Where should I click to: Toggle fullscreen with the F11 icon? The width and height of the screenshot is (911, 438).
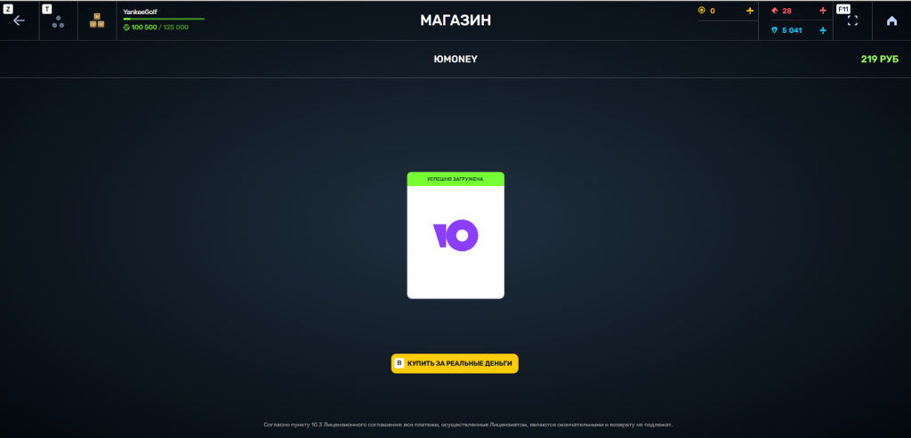[x=852, y=21]
